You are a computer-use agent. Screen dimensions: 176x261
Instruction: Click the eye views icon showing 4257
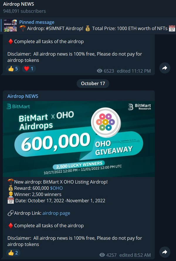pos(102,255)
